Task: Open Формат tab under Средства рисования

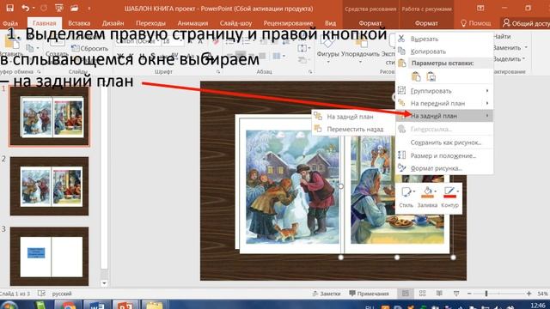Action: pyautogui.click(x=370, y=23)
